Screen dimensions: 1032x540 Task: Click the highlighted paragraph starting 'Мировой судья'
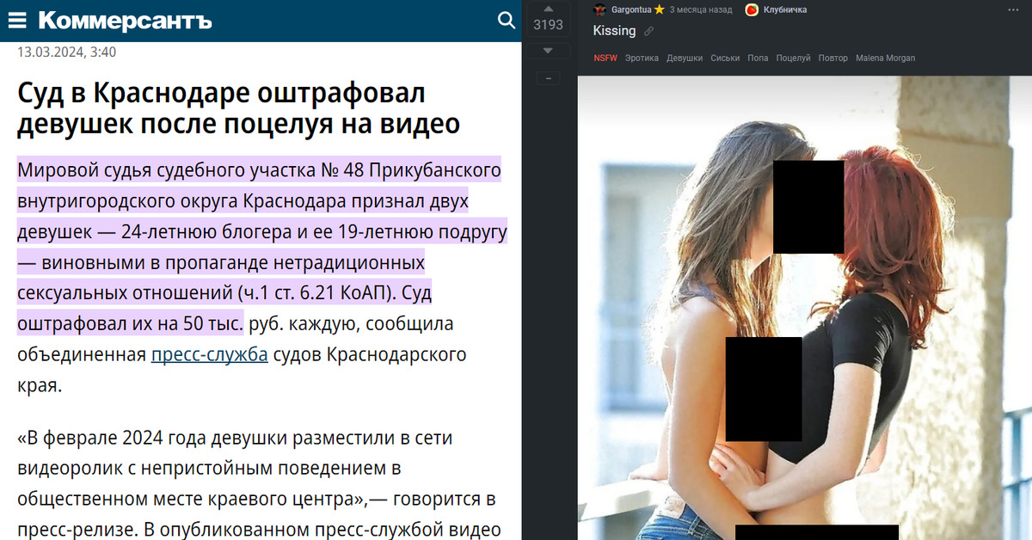(x=262, y=278)
